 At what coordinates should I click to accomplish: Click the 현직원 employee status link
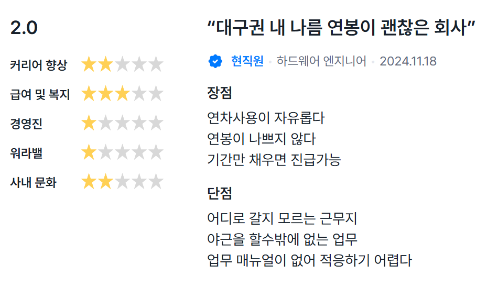247,61
